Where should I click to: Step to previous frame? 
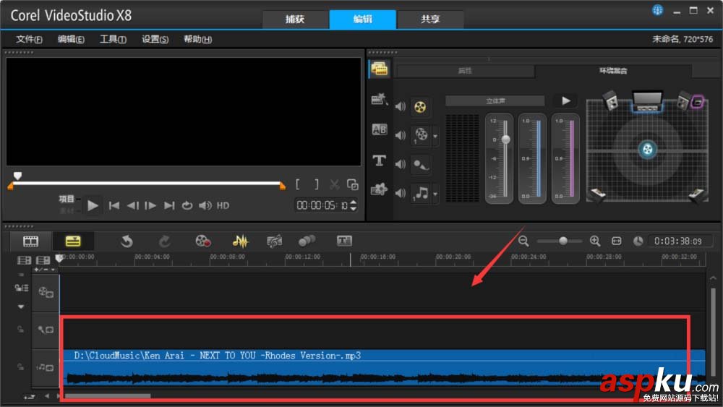click(x=132, y=205)
